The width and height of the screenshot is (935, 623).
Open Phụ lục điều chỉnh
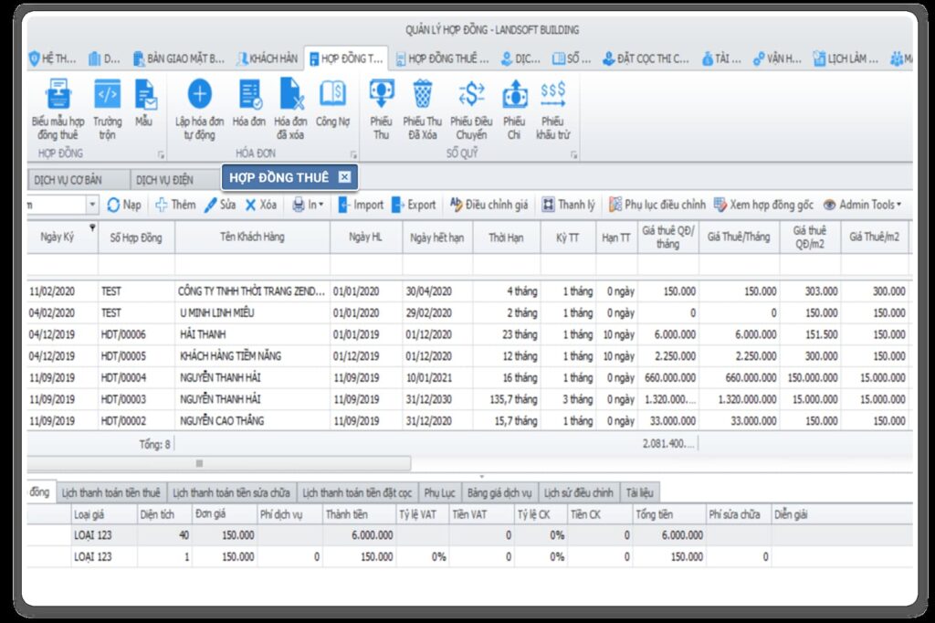(x=657, y=205)
